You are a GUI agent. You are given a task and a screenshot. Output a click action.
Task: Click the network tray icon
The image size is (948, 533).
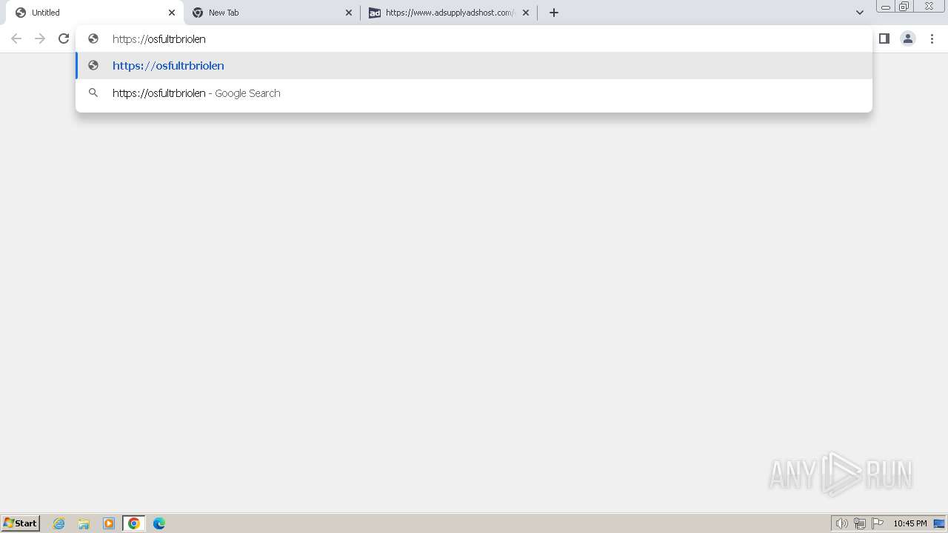[x=860, y=523]
